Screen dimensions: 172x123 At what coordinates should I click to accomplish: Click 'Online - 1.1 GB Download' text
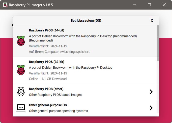[x=48, y=79]
